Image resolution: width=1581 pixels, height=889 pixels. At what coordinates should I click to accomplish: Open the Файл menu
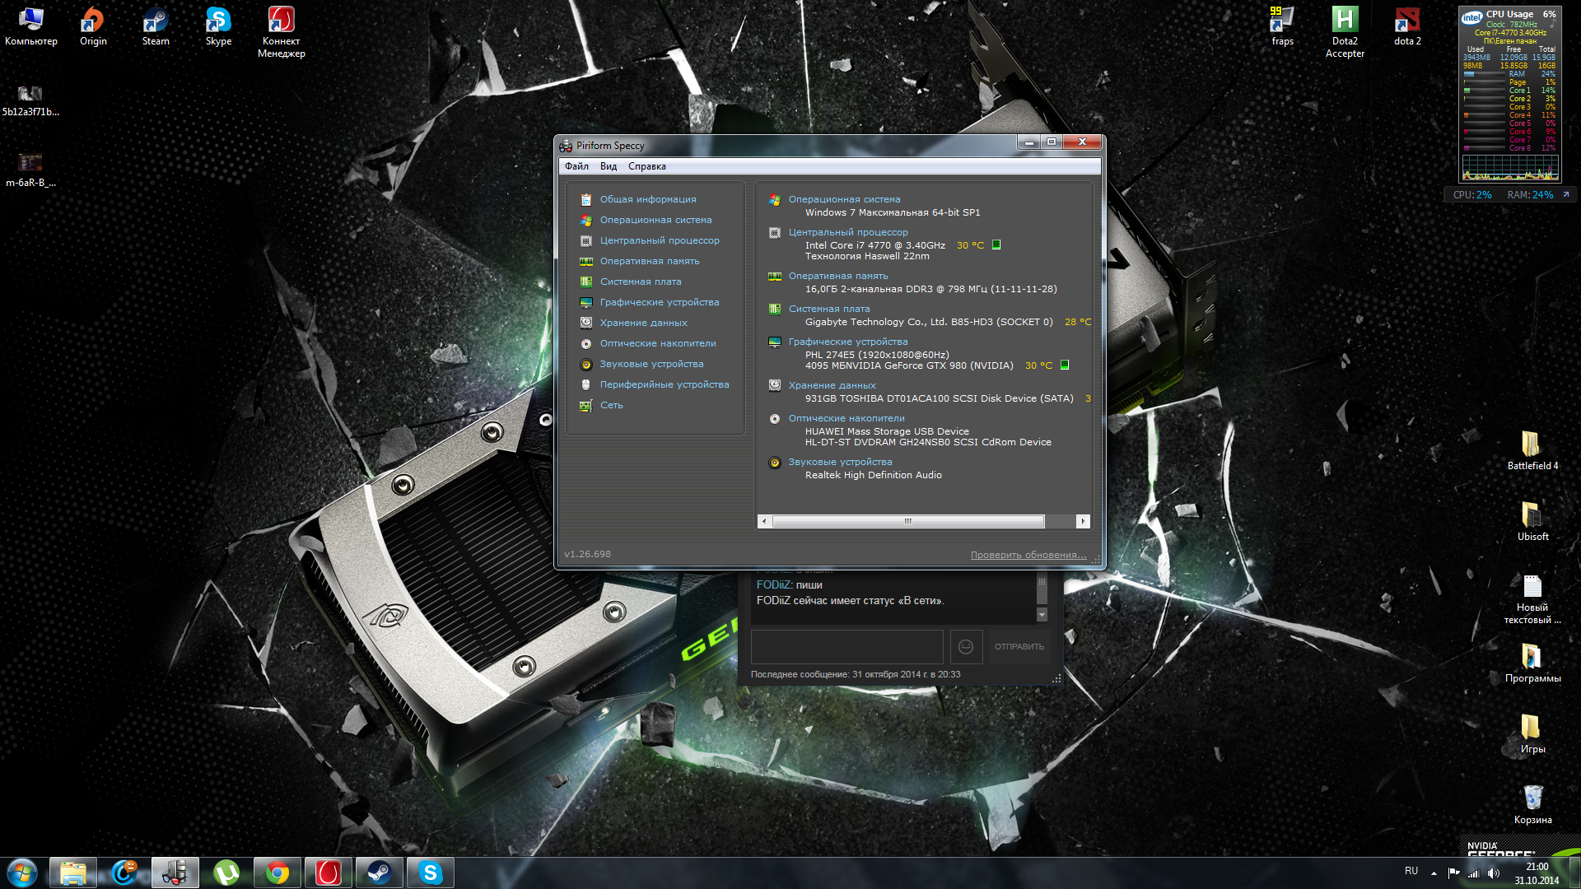coord(576,166)
